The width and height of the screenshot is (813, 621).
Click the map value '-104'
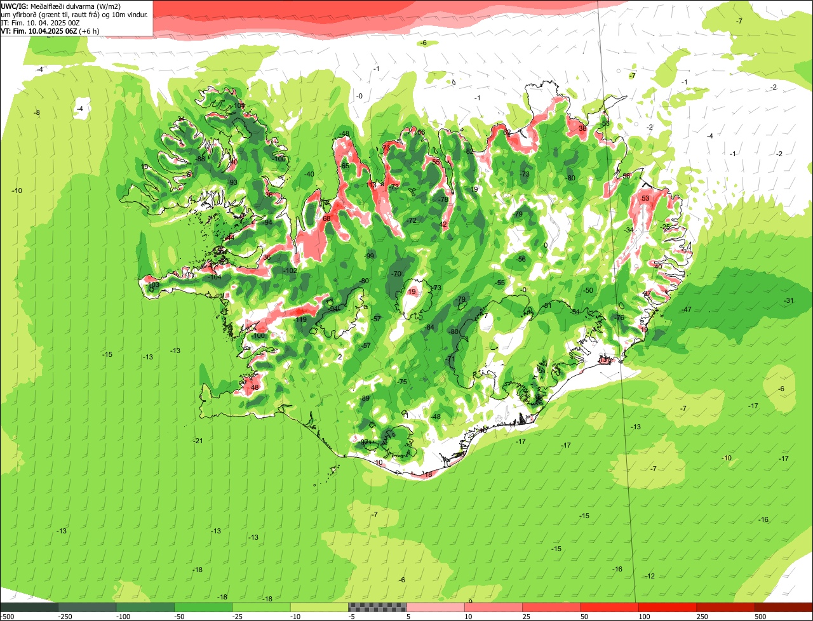click(215, 277)
